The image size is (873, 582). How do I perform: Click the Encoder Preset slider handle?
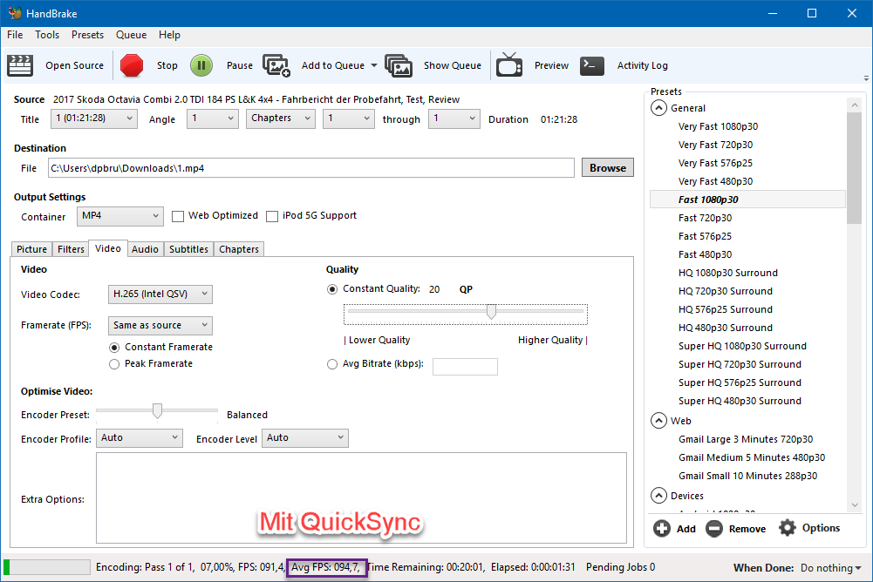157,411
